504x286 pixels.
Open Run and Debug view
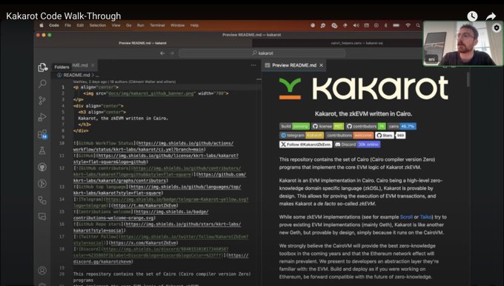click(x=42, y=117)
